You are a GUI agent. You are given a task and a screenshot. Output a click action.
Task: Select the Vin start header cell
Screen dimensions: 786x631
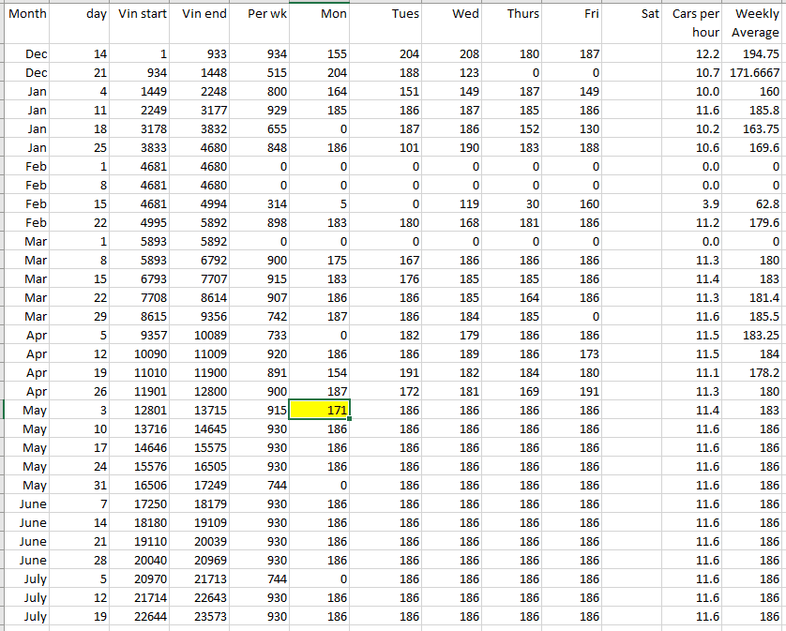[x=143, y=15]
